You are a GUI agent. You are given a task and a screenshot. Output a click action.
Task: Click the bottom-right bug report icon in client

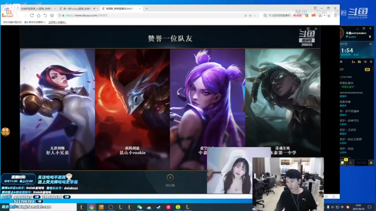[x=371, y=163]
